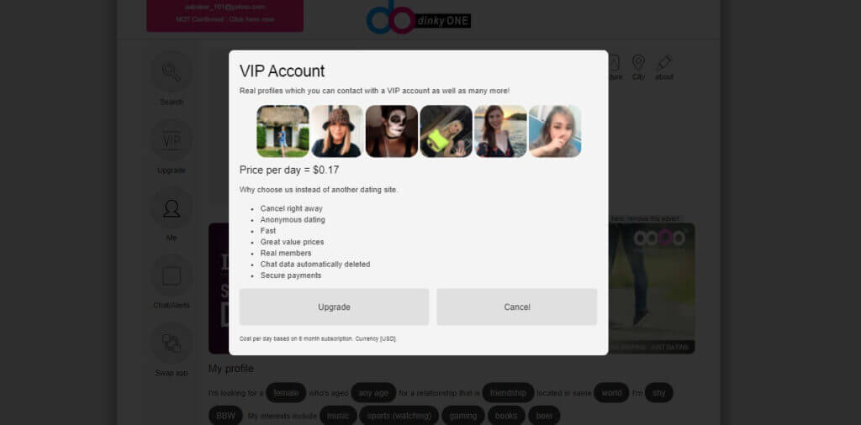
Task: Change the 'any age' preference pill
Action: [373, 392]
